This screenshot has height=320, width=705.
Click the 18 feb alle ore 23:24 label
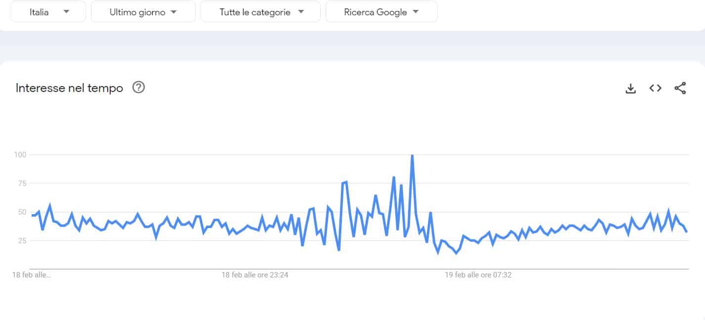[x=254, y=275]
